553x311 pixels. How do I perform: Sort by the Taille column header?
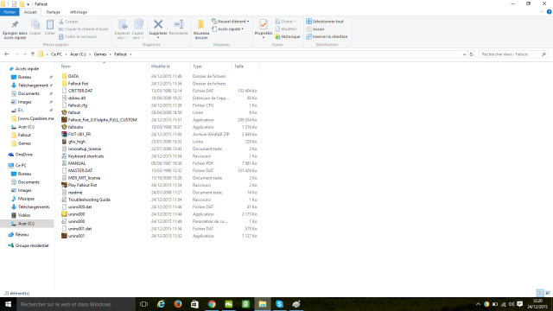[x=239, y=67]
